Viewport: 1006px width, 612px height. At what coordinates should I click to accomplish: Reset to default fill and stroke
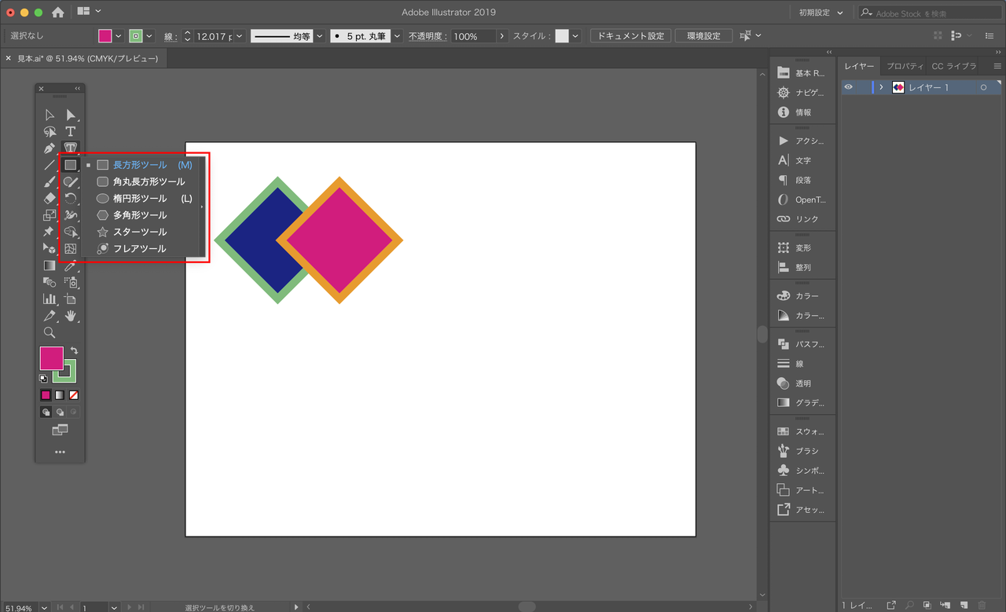click(x=44, y=378)
